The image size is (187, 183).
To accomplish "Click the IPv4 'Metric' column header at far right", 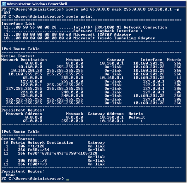I will pos(174,59).
